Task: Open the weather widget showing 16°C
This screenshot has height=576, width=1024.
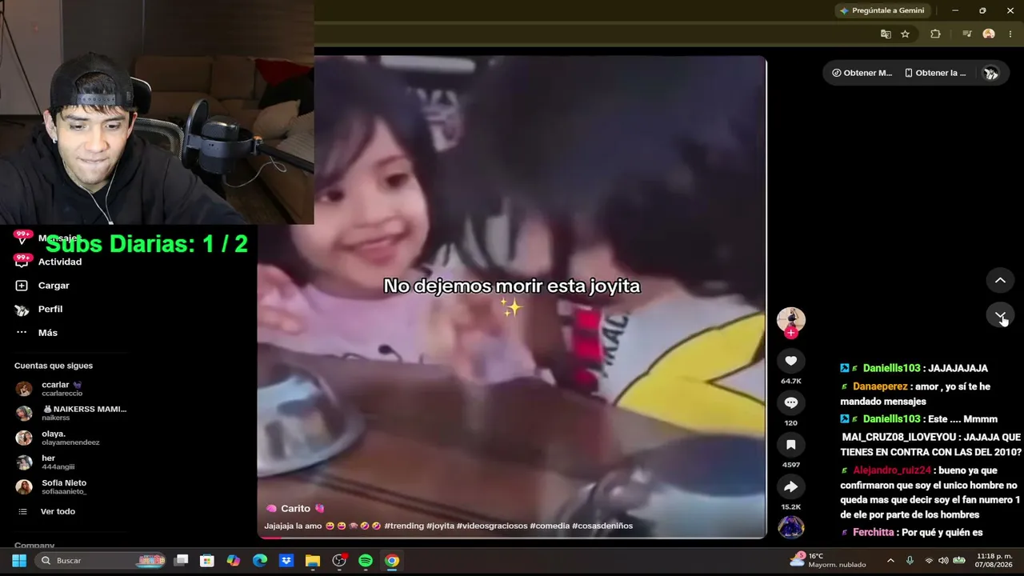Action: 828,560
